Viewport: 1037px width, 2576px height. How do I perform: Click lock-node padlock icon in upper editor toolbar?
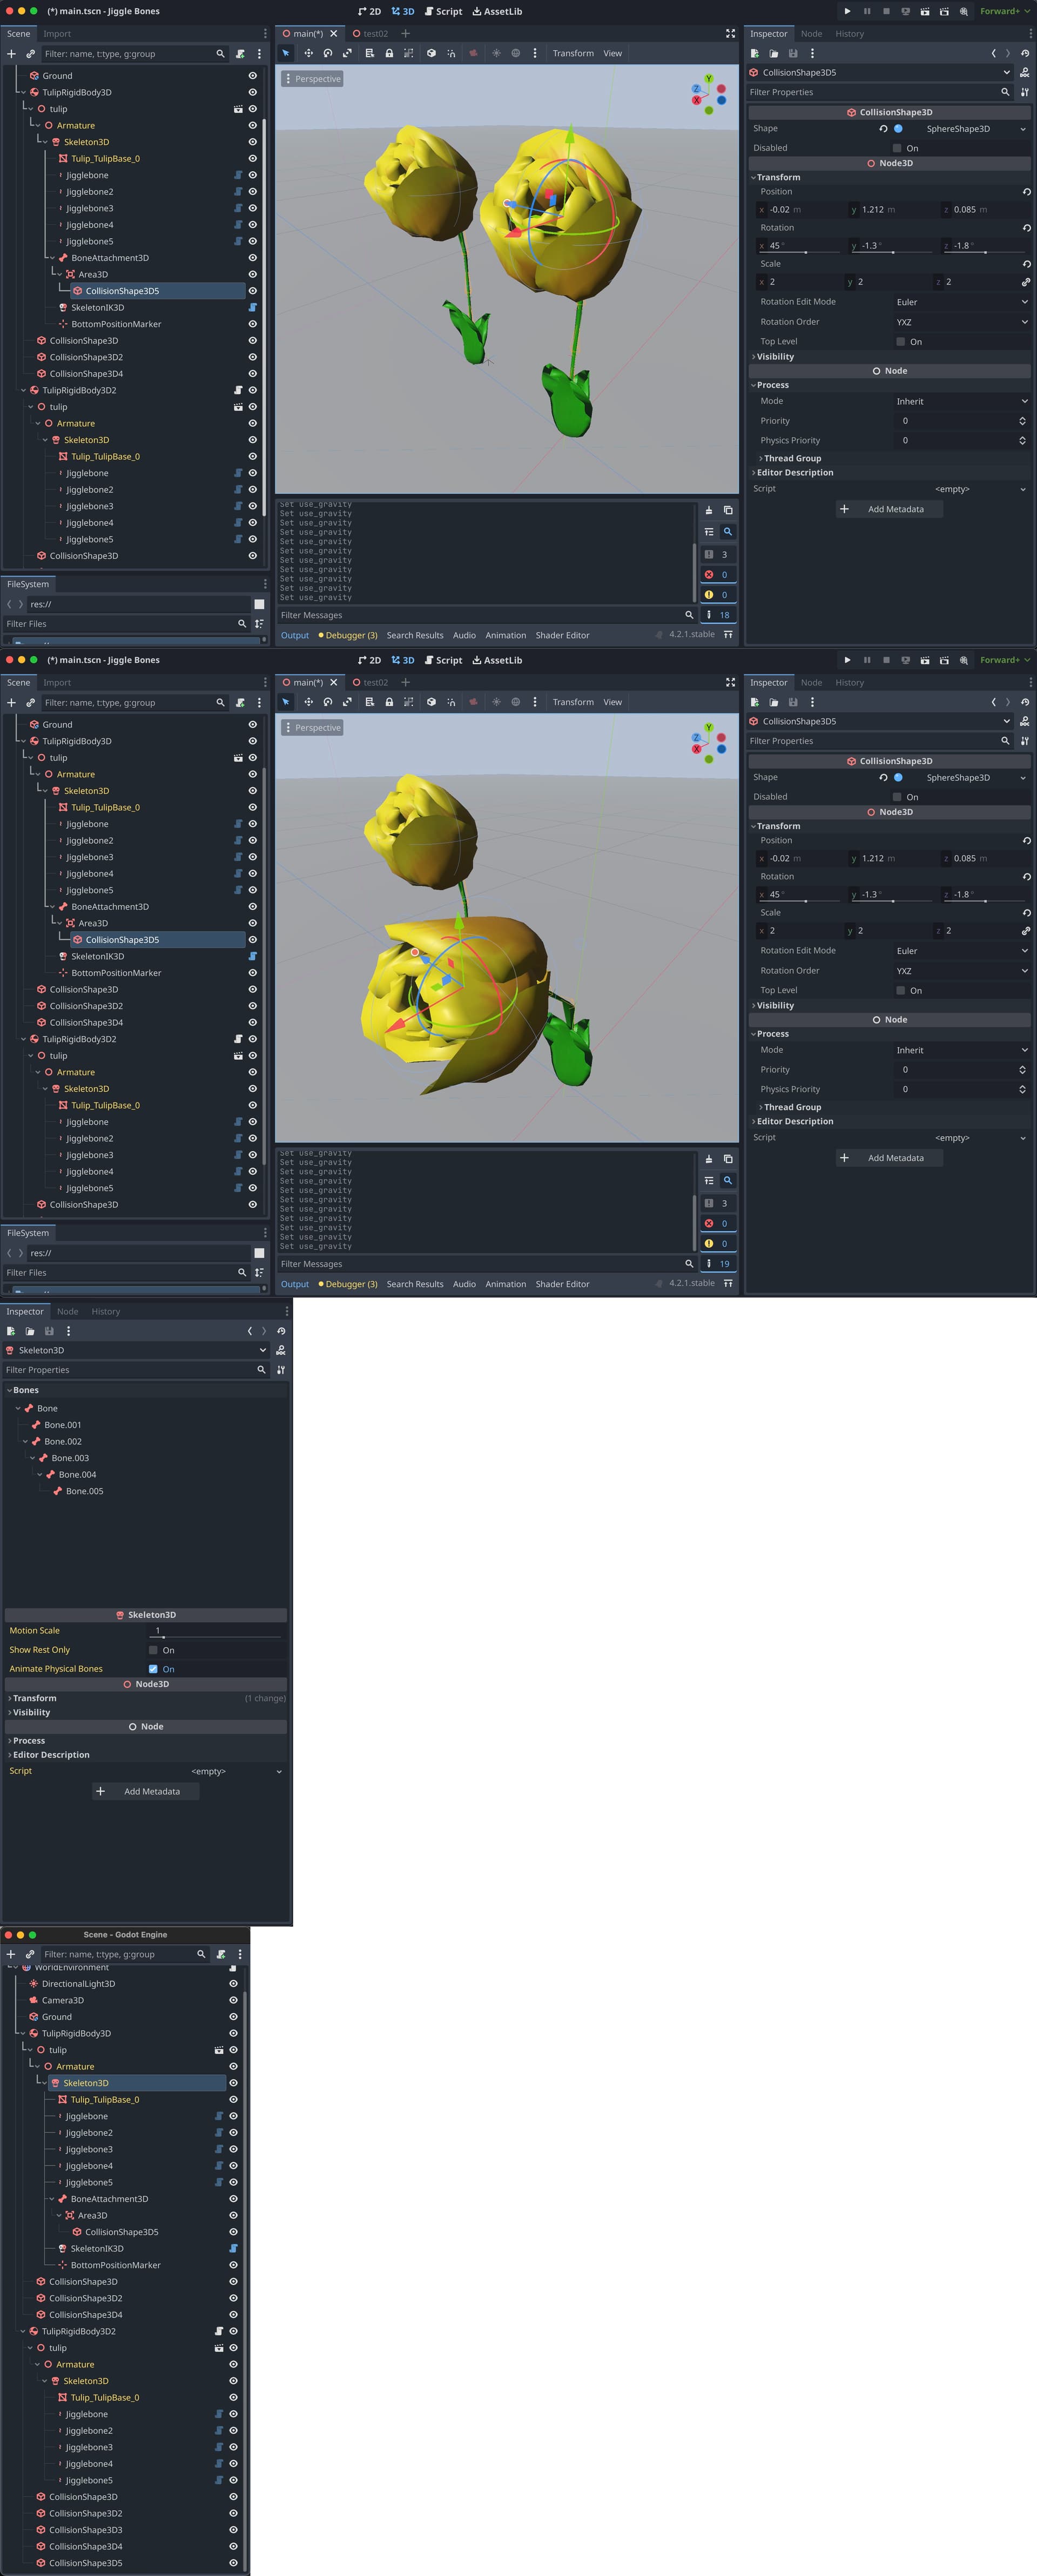[389, 53]
